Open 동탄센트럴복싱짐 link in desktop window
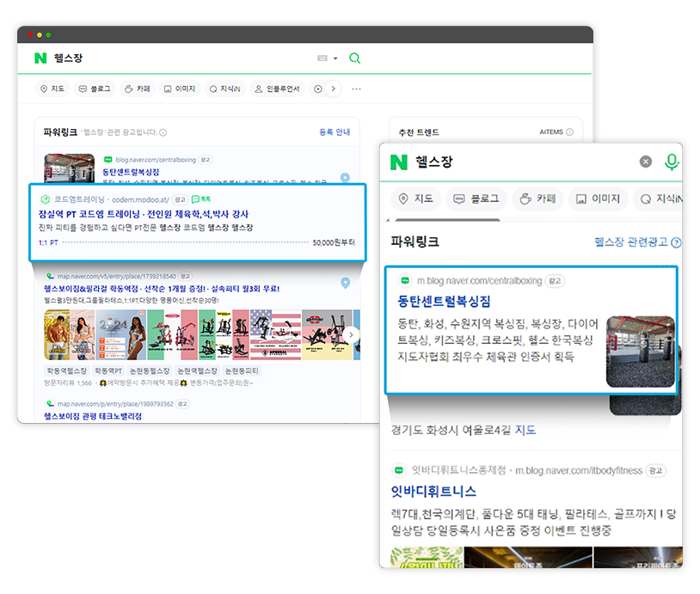The width and height of the screenshot is (700, 594). 131,172
